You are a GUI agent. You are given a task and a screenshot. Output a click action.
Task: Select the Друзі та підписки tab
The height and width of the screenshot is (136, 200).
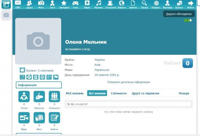(145, 93)
